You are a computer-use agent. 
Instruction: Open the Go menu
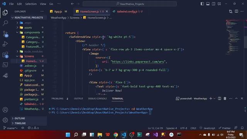tap(51, 4)
